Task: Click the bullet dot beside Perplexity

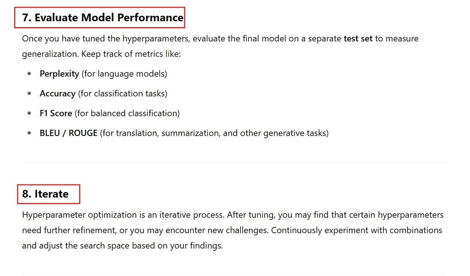Action: click(x=29, y=74)
